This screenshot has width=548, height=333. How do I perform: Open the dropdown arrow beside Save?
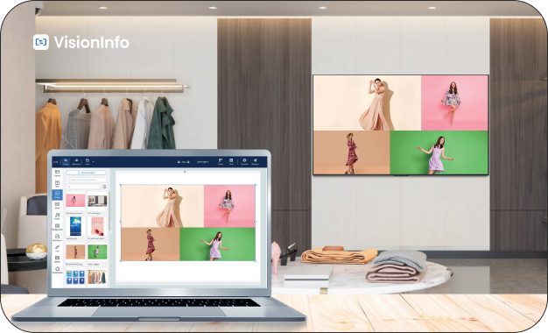[x=94, y=161]
